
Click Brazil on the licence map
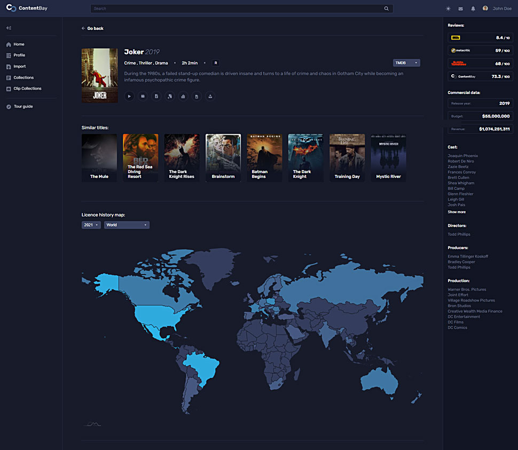point(203,367)
